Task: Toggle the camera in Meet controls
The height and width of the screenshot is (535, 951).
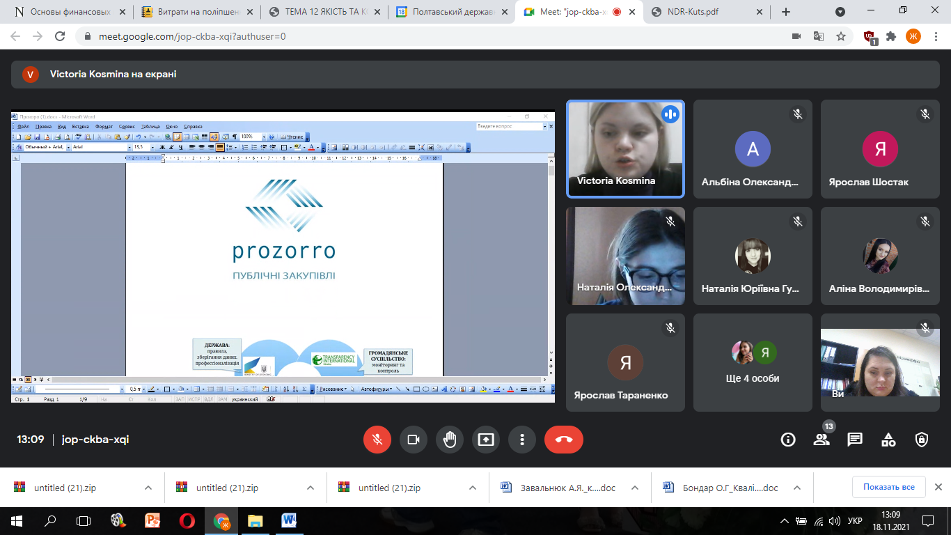Action: [x=414, y=440]
